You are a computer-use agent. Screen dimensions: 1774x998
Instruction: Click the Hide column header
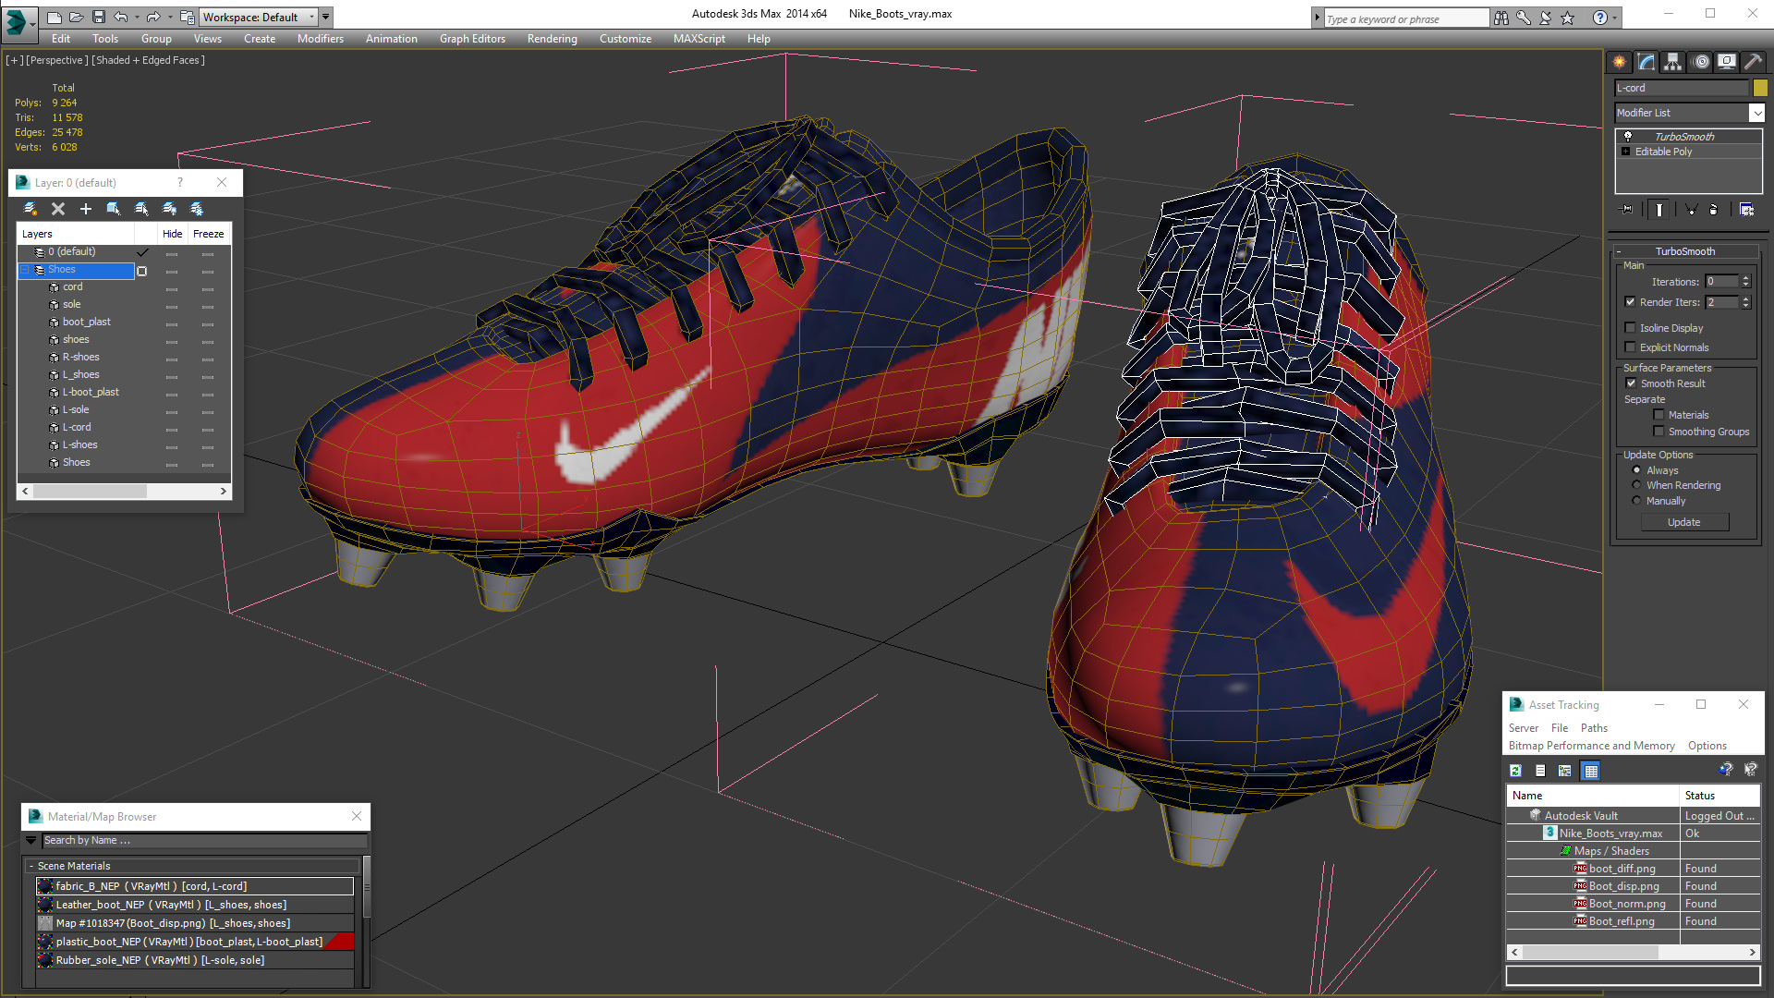[172, 234]
